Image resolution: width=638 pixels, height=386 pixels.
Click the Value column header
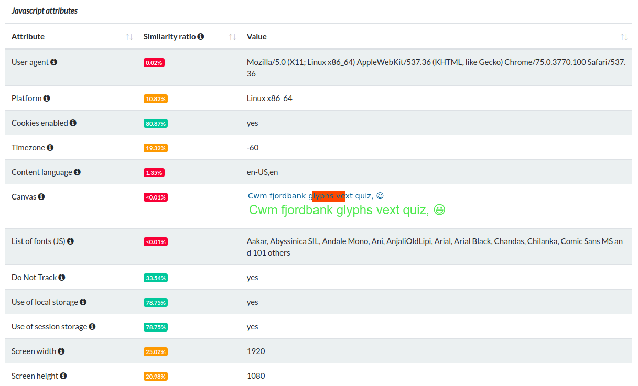(x=257, y=36)
